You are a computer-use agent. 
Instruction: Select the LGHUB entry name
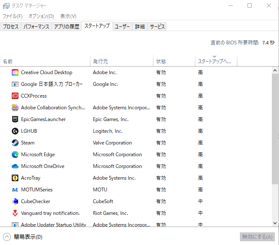pyautogui.click(x=29, y=131)
